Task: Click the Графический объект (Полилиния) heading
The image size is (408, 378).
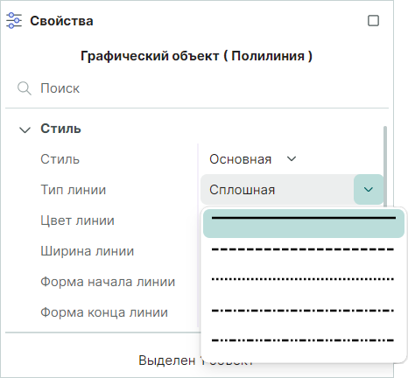Action: [x=196, y=56]
